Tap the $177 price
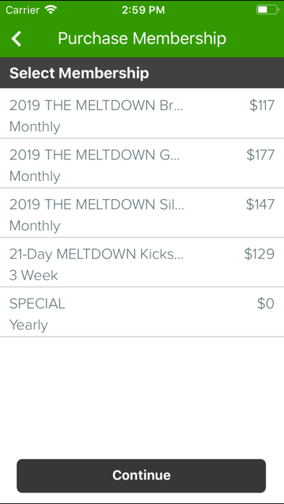 [261, 155]
